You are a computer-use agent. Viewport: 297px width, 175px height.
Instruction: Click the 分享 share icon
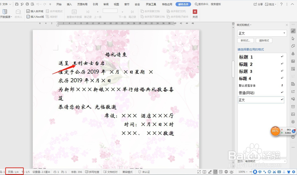click(x=258, y=4)
